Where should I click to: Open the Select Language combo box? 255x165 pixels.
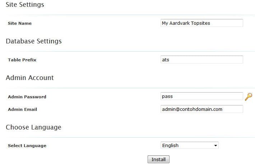(190, 145)
